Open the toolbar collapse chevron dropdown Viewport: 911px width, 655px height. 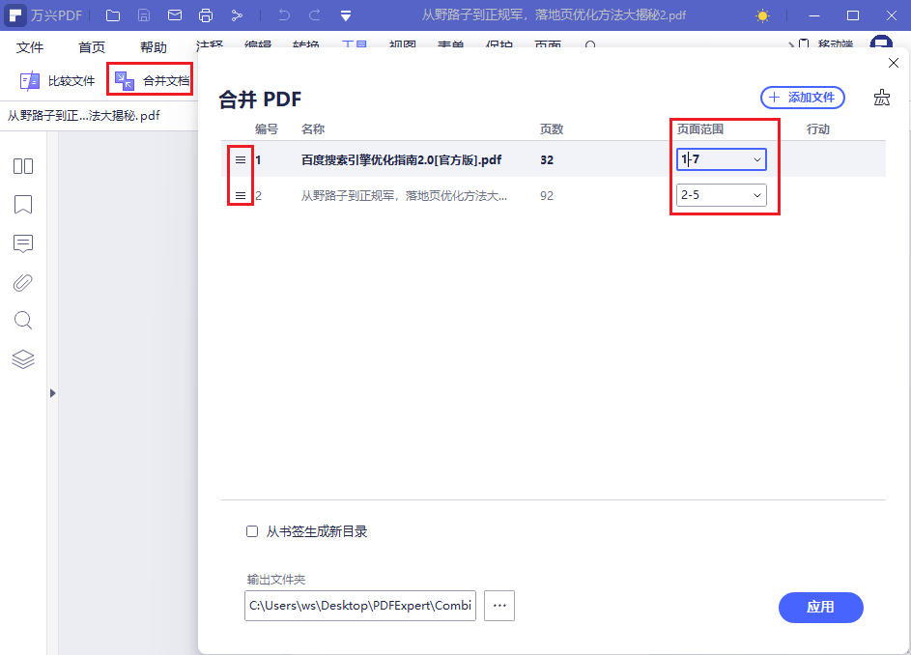[x=346, y=14]
